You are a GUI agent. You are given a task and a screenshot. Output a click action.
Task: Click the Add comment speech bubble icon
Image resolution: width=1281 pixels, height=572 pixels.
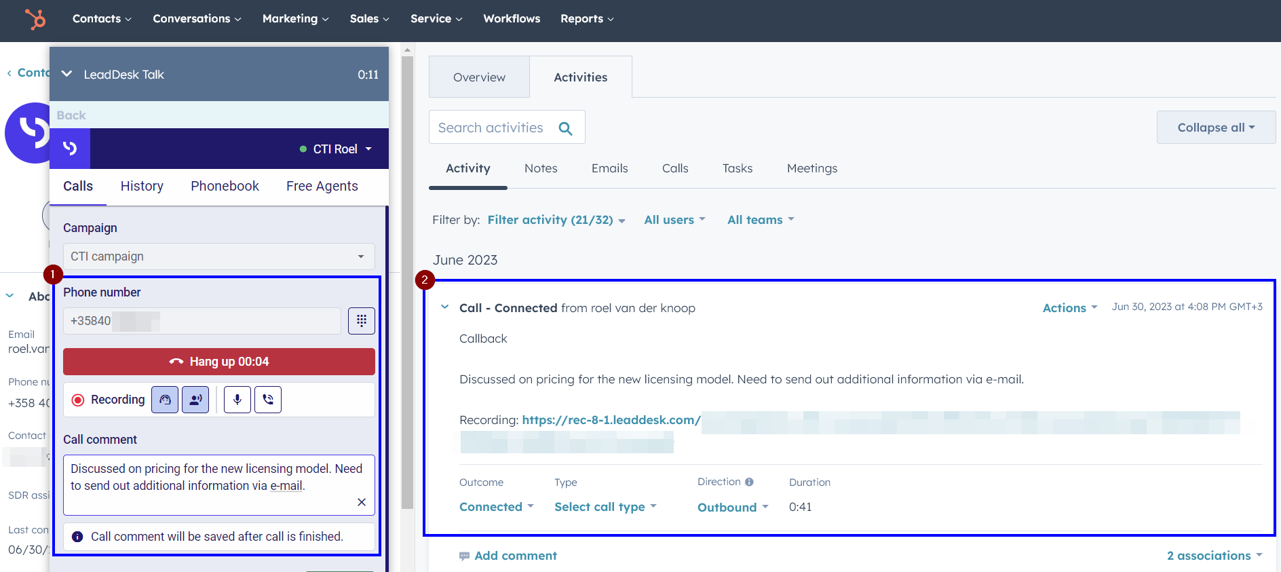click(x=465, y=556)
